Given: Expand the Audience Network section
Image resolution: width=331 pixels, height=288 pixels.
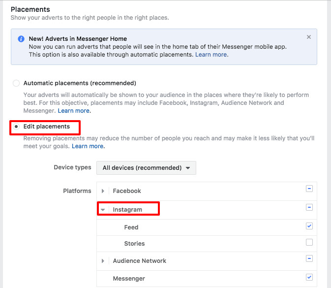Looking at the screenshot, I should click(x=103, y=261).
